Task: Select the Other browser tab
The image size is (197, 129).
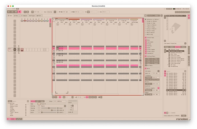Action: coord(183,47)
